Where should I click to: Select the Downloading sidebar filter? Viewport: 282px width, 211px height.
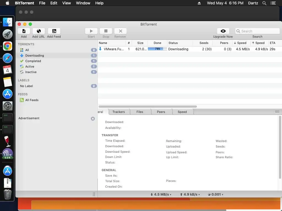[x=56, y=55]
